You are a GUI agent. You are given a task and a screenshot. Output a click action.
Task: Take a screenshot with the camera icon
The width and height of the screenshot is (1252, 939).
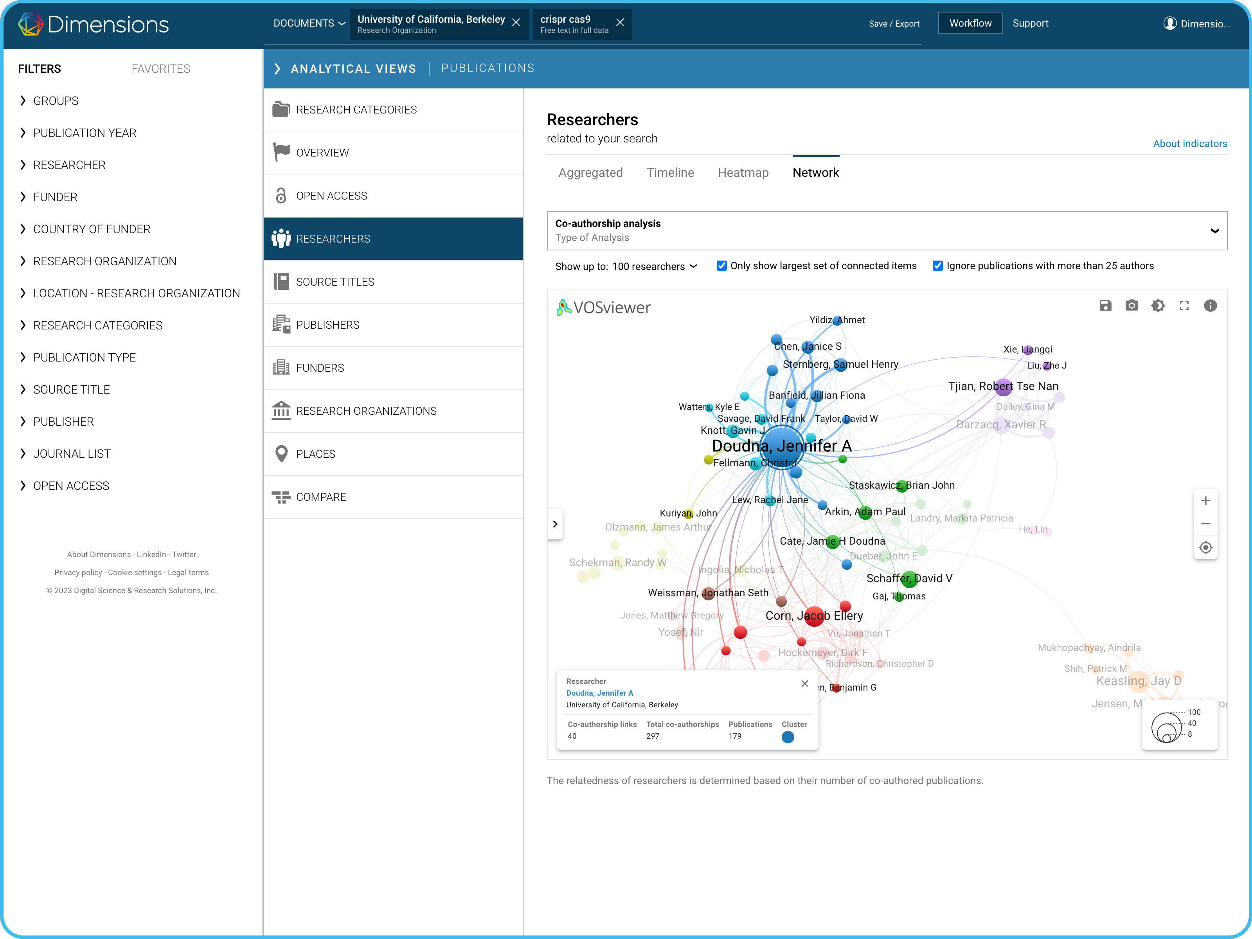pos(1131,306)
